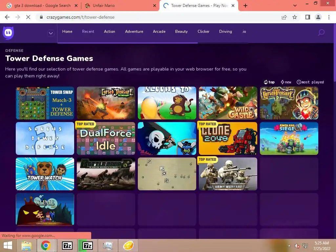The width and height of the screenshot is (336, 252).
Task: Click the address bar URL
Action: coord(80,17)
